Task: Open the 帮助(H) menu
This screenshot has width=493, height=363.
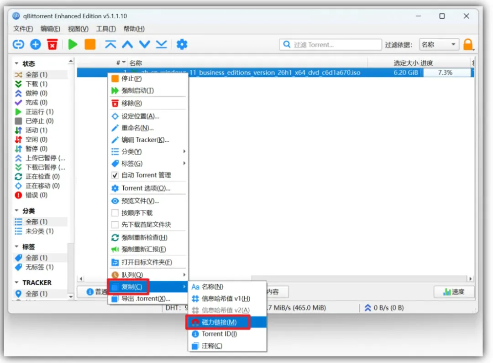Action: [x=134, y=29]
